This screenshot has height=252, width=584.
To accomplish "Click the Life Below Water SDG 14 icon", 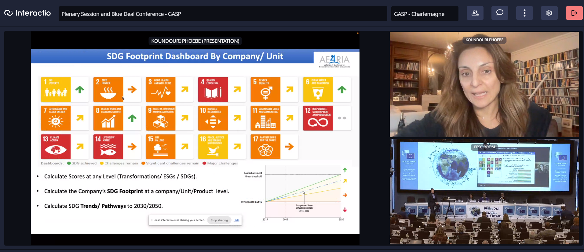I will coord(108,147).
